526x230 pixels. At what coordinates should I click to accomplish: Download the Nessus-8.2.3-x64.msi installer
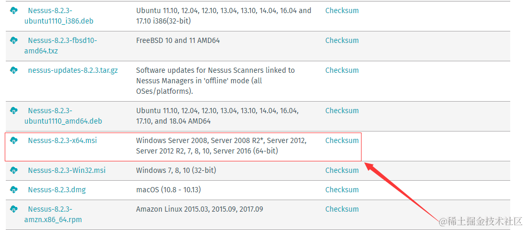click(63, 140)
